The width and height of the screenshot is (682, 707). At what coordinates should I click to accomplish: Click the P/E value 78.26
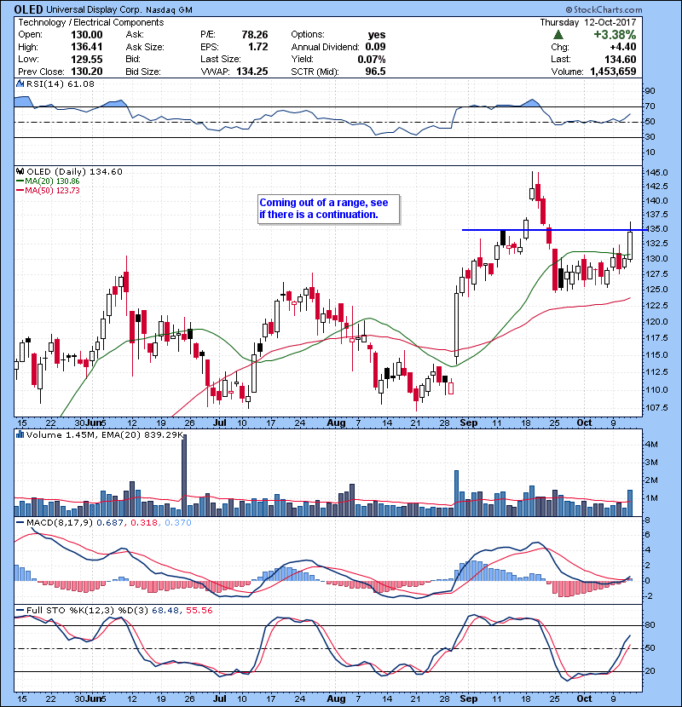255,35
